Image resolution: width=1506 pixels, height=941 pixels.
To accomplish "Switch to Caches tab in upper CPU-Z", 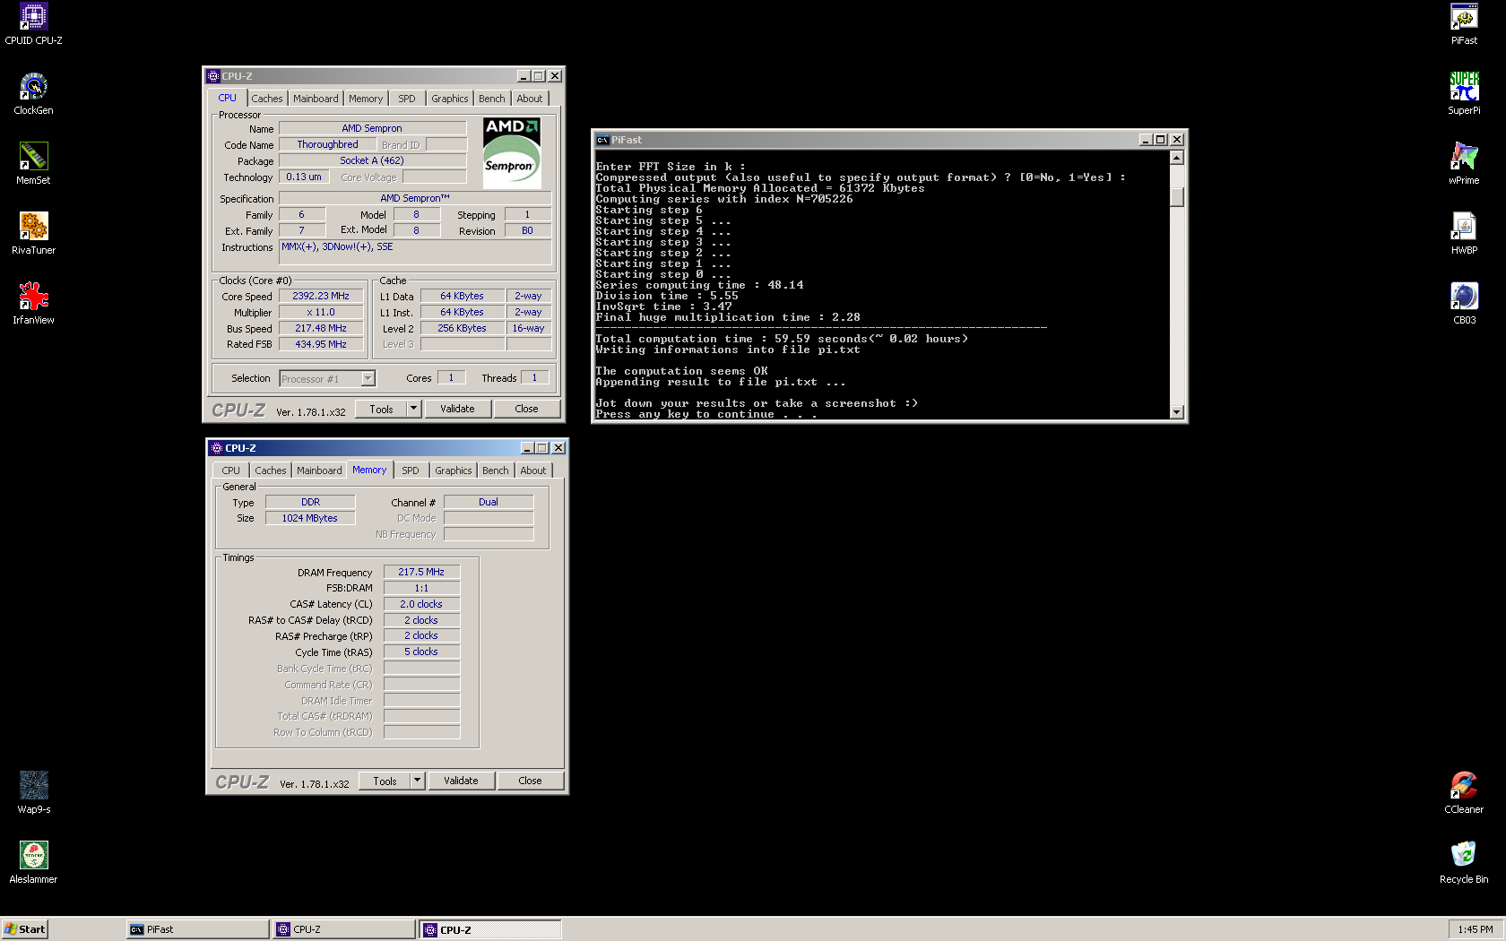I will click(266, 99).
